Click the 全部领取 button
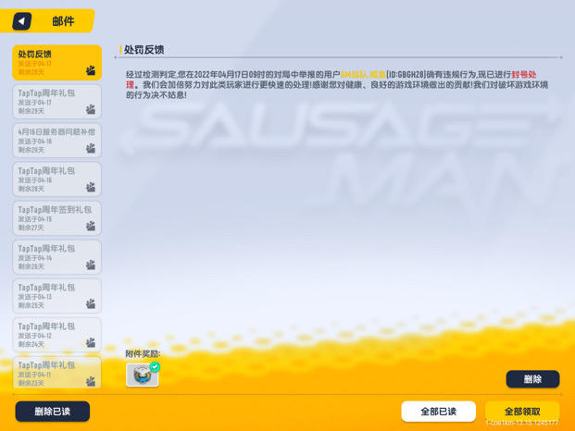 pos(522,412)
